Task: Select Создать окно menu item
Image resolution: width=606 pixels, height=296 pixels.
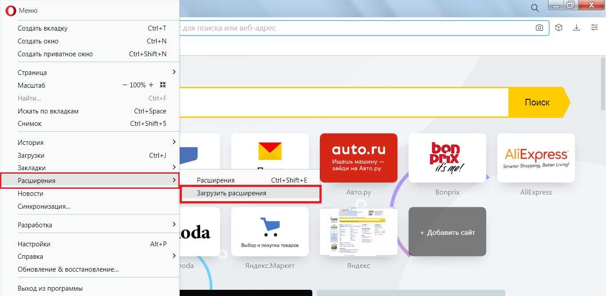Action: pyautogui.click(x=90, y=41)
